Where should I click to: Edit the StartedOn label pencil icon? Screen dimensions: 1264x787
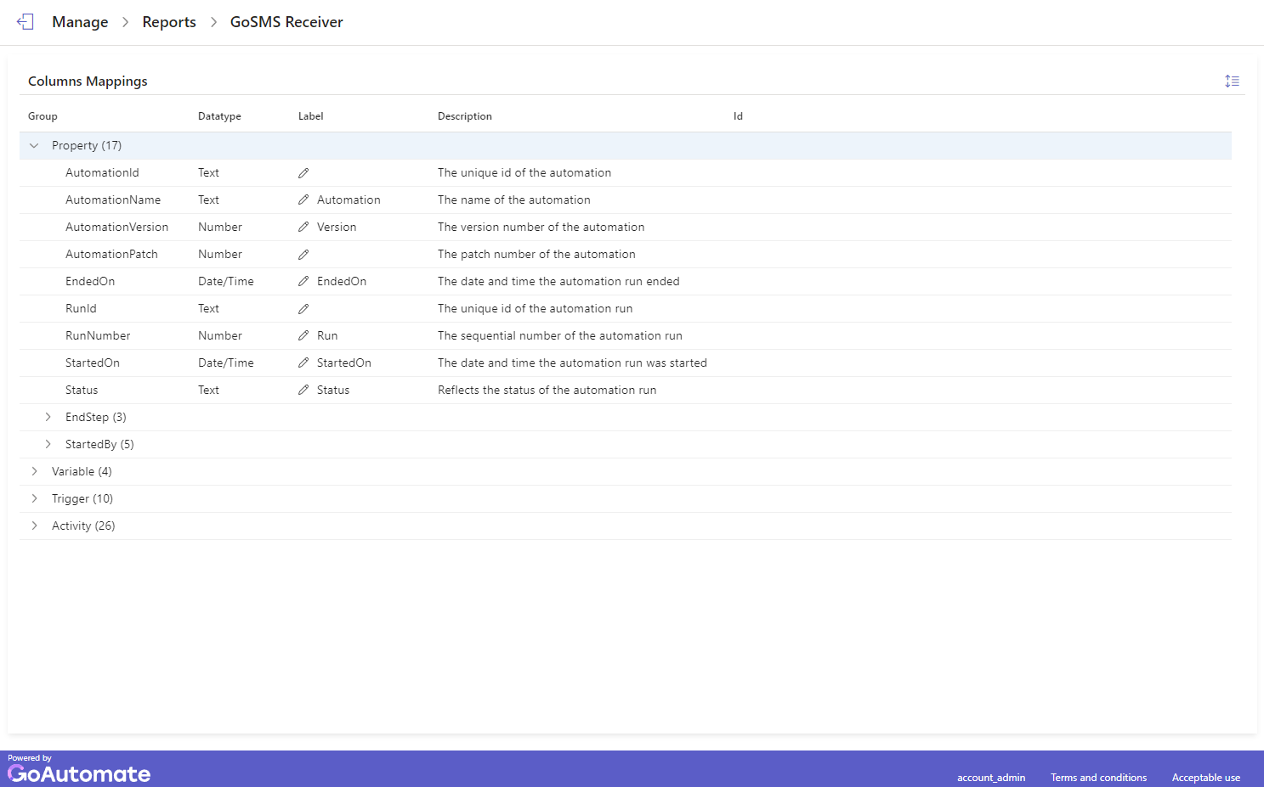click(303, 363)
